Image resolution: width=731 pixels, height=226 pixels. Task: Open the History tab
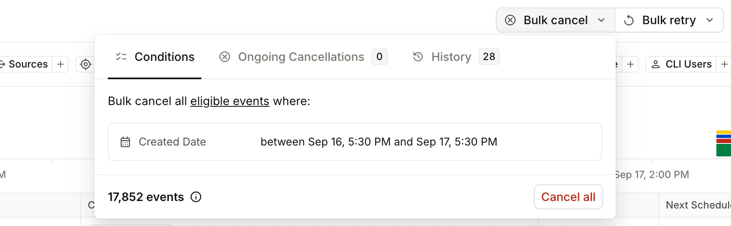tap(451, 57)
